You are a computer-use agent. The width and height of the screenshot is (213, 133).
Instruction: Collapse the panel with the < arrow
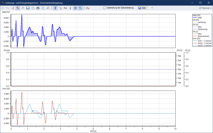click(x=152, y=8)
